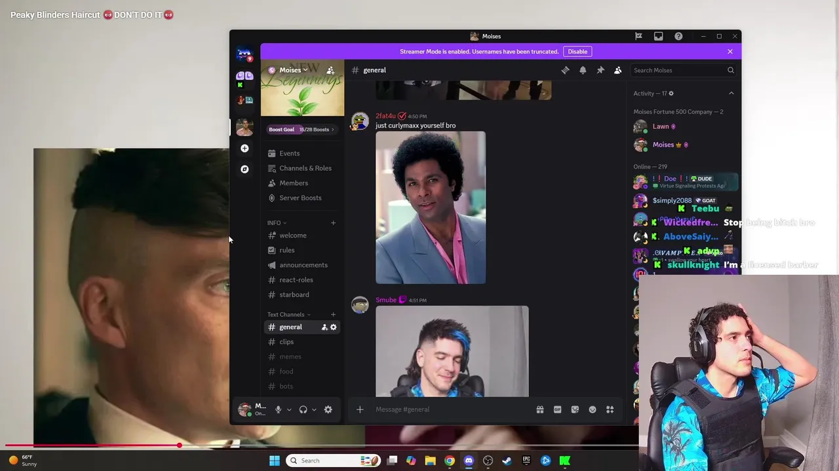Disable Streamer Mode

[577, 52]
